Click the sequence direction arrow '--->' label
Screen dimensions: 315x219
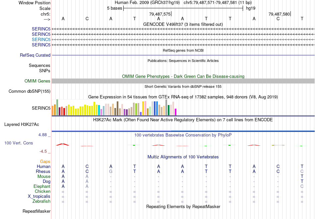pos(47,19)
